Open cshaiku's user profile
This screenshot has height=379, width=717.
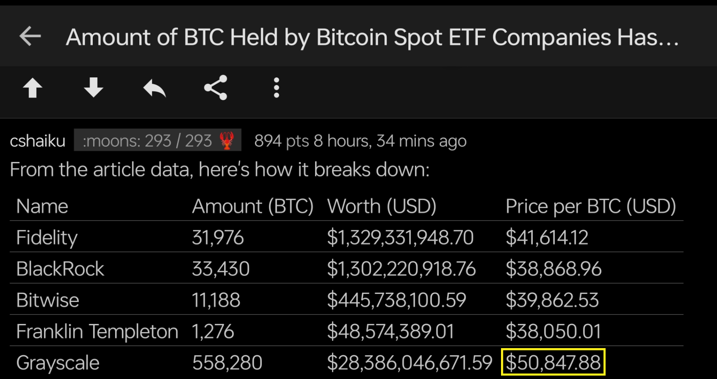38,141
